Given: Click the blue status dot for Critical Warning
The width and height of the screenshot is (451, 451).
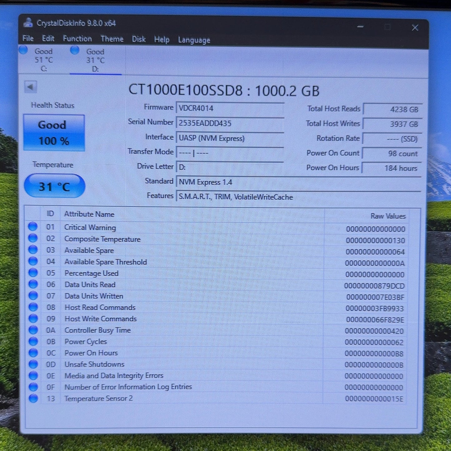Looking at the screenshot, I should 33,227.
